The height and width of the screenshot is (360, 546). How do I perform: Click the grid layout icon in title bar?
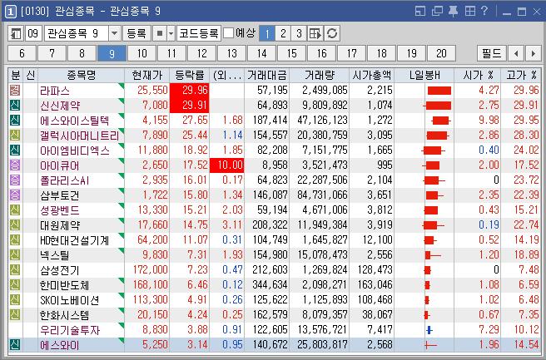click(x=470, y=11)
